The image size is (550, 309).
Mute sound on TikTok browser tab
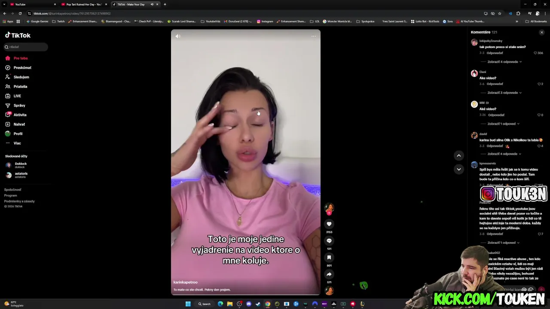pos(152,4)
